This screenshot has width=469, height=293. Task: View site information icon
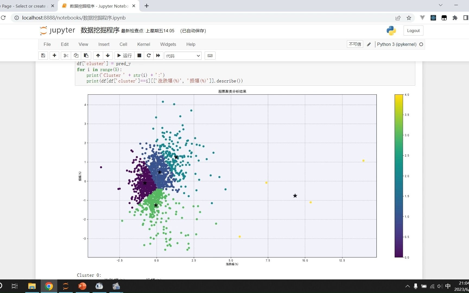pyautogui.click(x=17, y=18)
